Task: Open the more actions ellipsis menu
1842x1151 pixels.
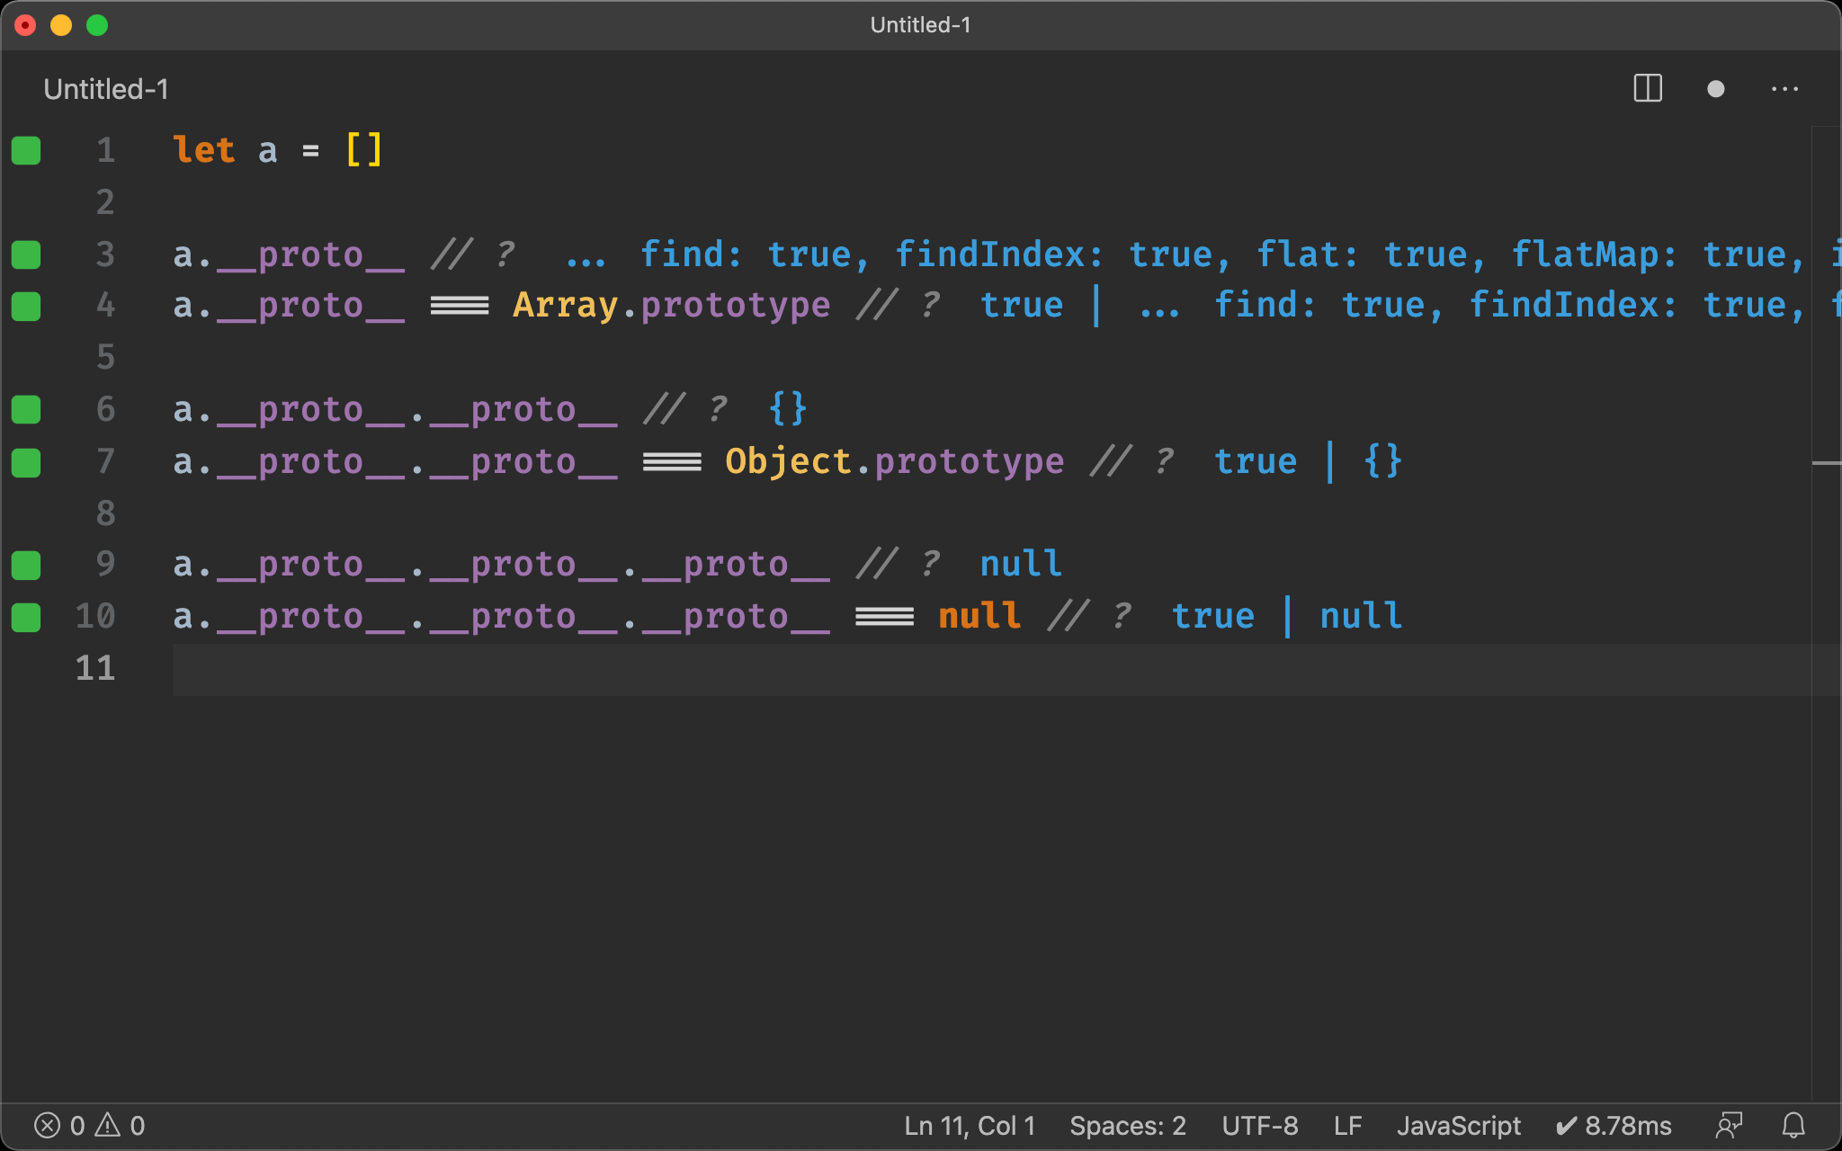Action: (x=1784, y=89)
